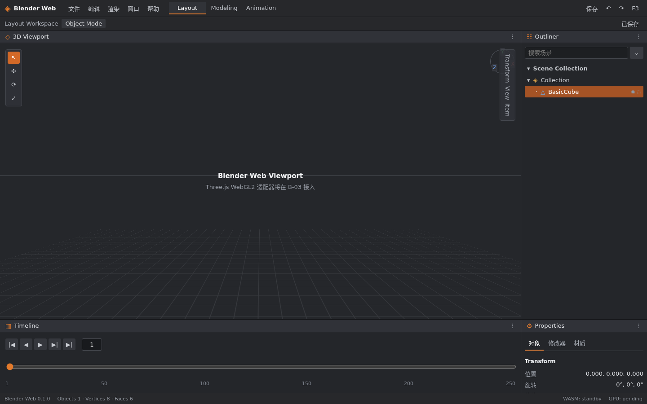The height and width of the screenshot is (404, 647).
Task: Select the cursor select tool in viewport toolbar
Action: click(13, 57)
